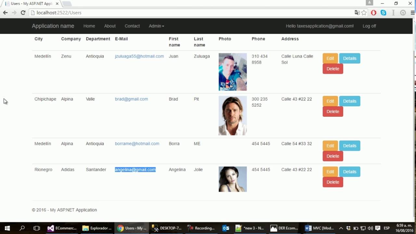Go to the Home nav link
The height and width of the screenshot is (234, 416).
[x=89, y=26]
